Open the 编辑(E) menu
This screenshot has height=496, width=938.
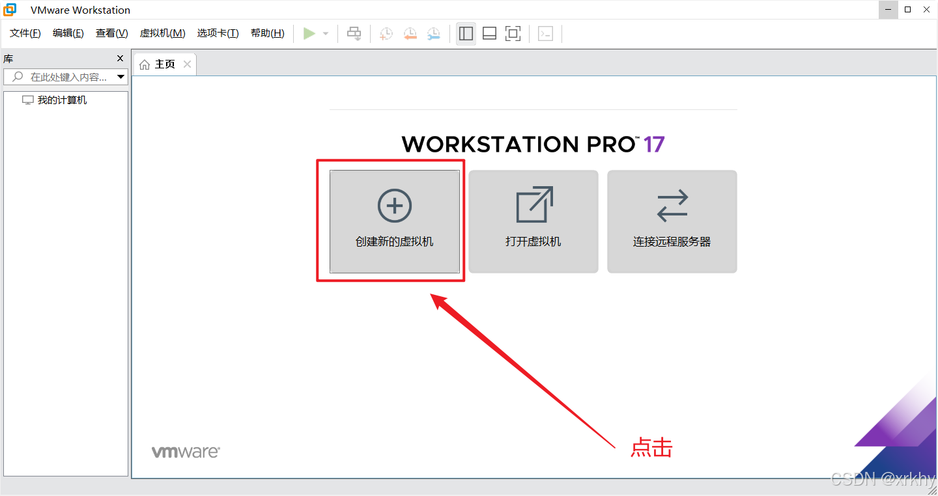pos(68,33)
